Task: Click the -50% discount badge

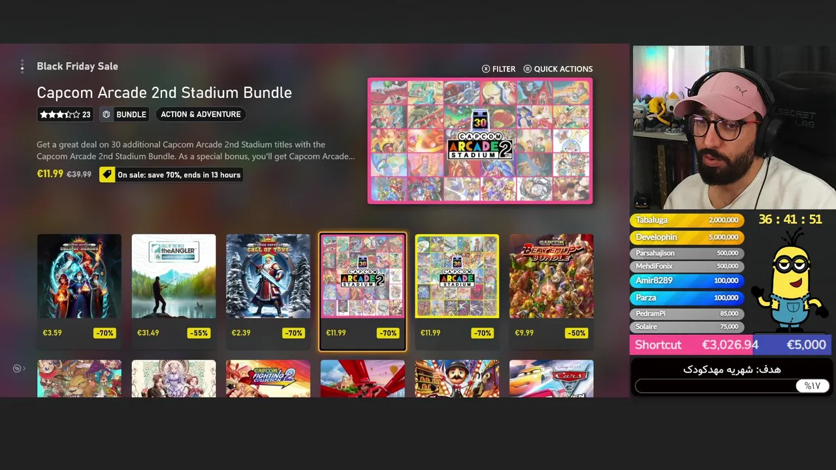Action: coord(577,333)
